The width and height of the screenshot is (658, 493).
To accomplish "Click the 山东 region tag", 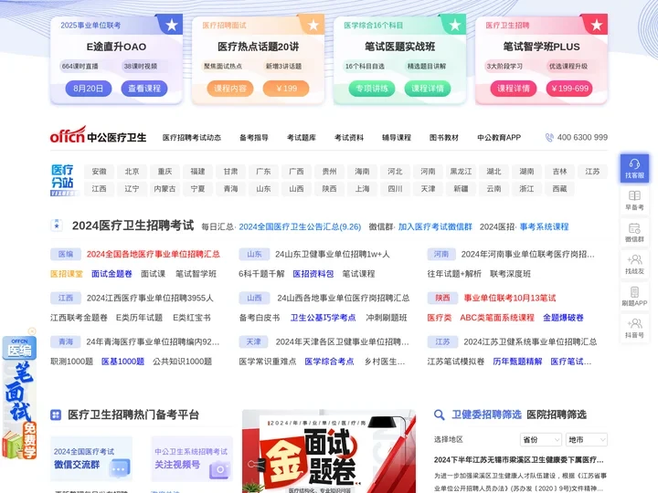I will click(x=254, y=254).
